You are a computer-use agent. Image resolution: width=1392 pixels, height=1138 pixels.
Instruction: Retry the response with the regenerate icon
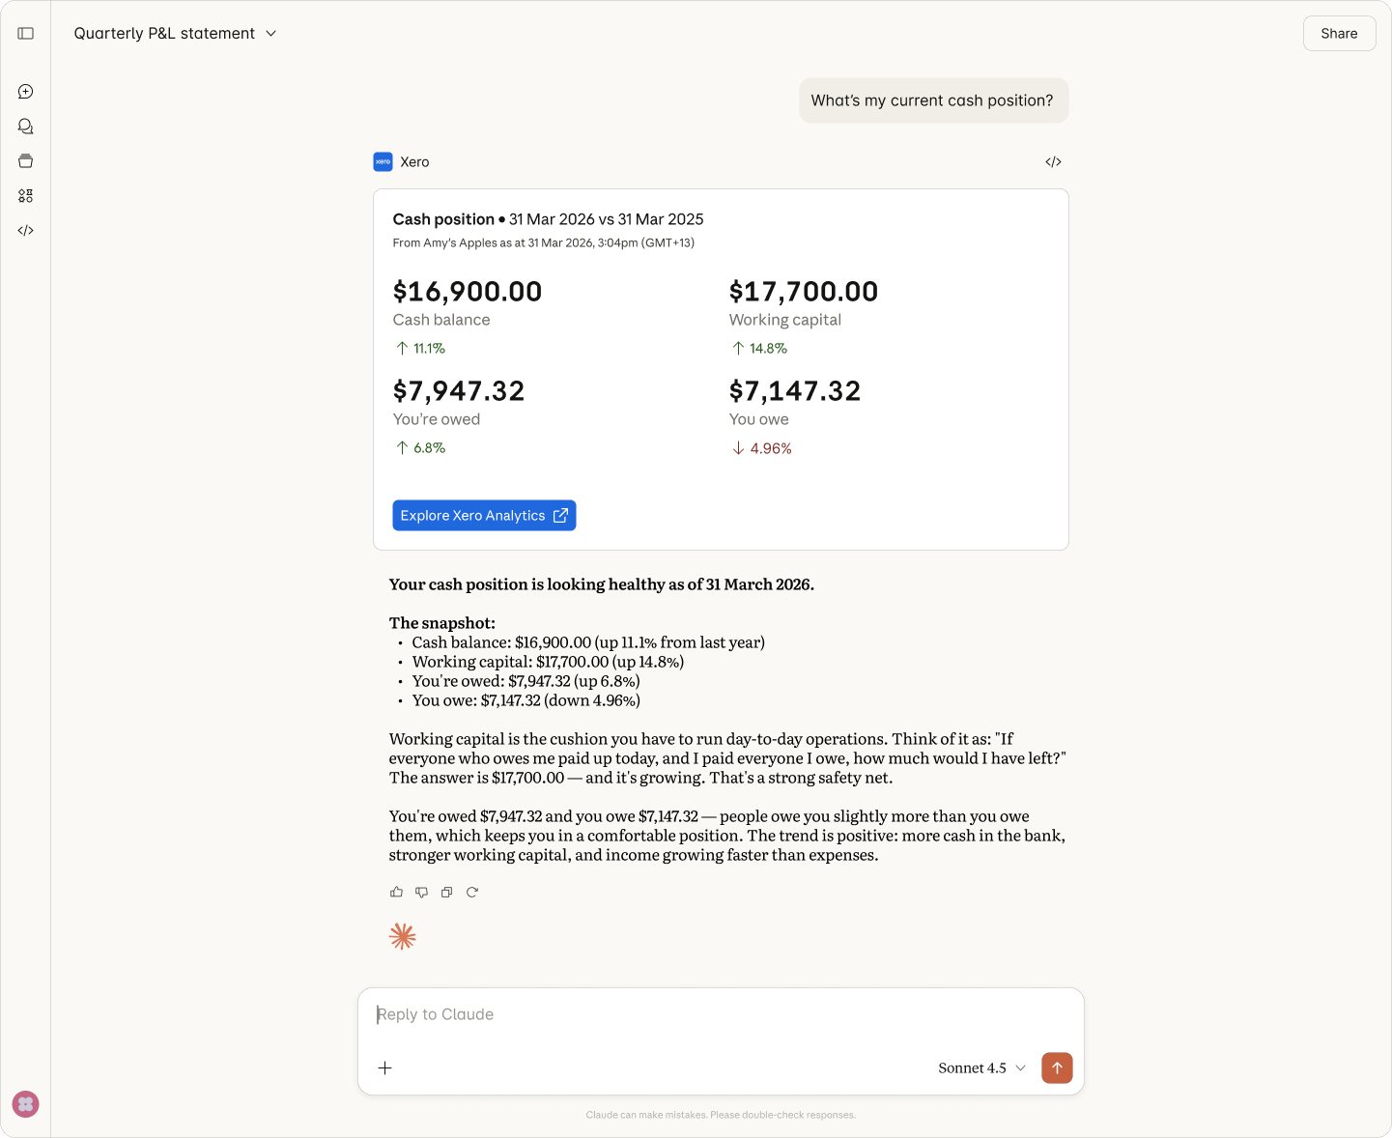[472, 893]
